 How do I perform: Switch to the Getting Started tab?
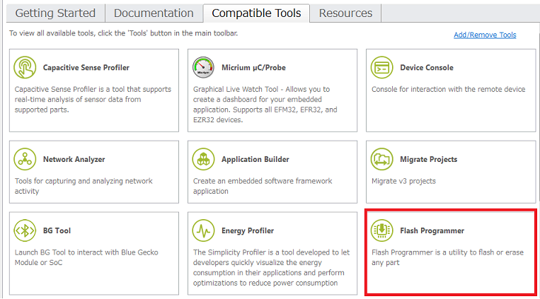tap(55, 13)
